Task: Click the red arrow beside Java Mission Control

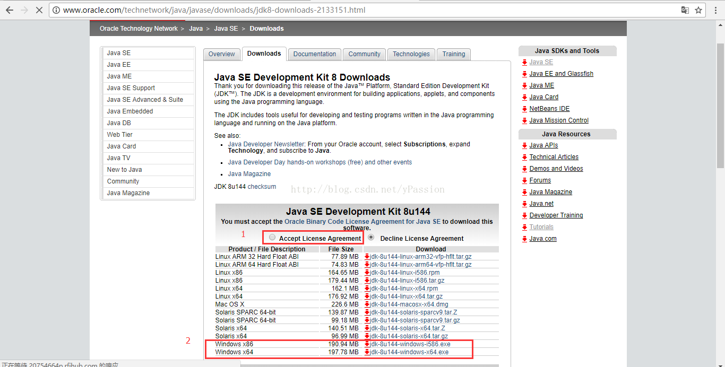Action: tap(524, 121)
